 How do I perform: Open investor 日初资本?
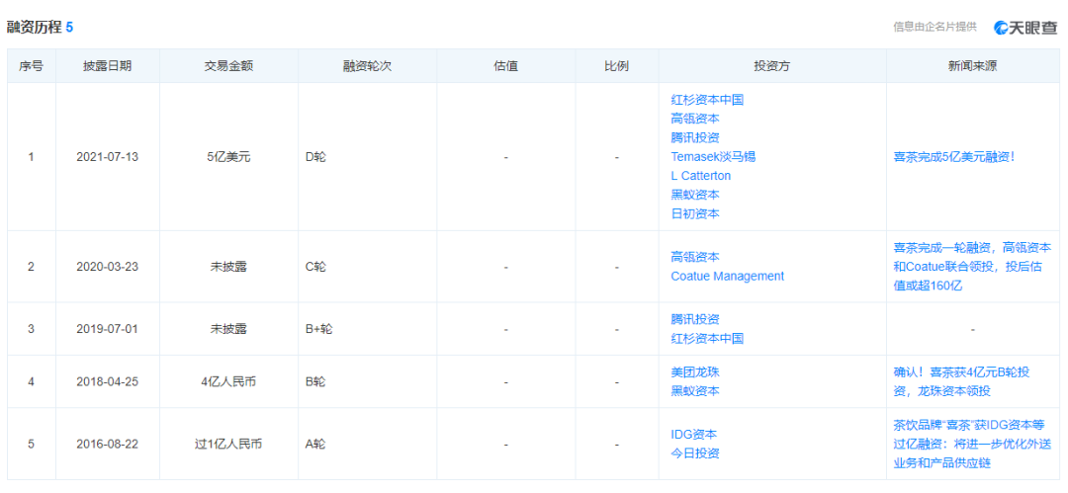click(x=695, y=213)
